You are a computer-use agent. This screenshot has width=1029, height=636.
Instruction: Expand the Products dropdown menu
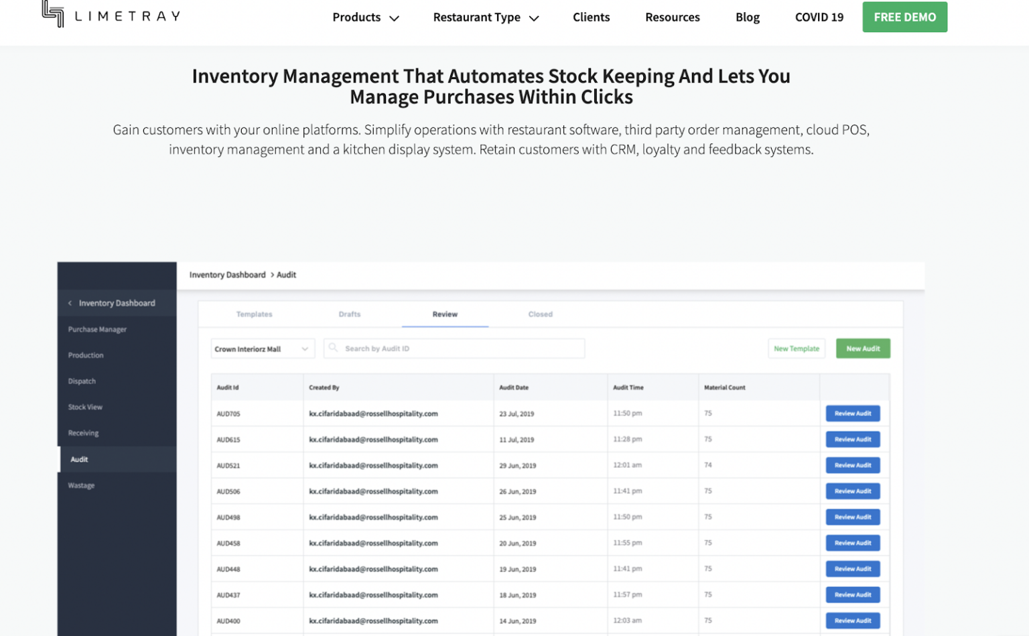pos(365,17)
